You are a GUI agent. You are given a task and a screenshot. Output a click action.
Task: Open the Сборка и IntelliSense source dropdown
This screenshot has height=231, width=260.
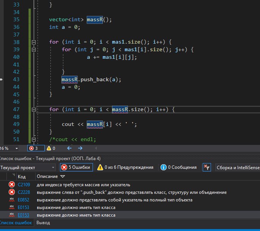click(237, 167)
